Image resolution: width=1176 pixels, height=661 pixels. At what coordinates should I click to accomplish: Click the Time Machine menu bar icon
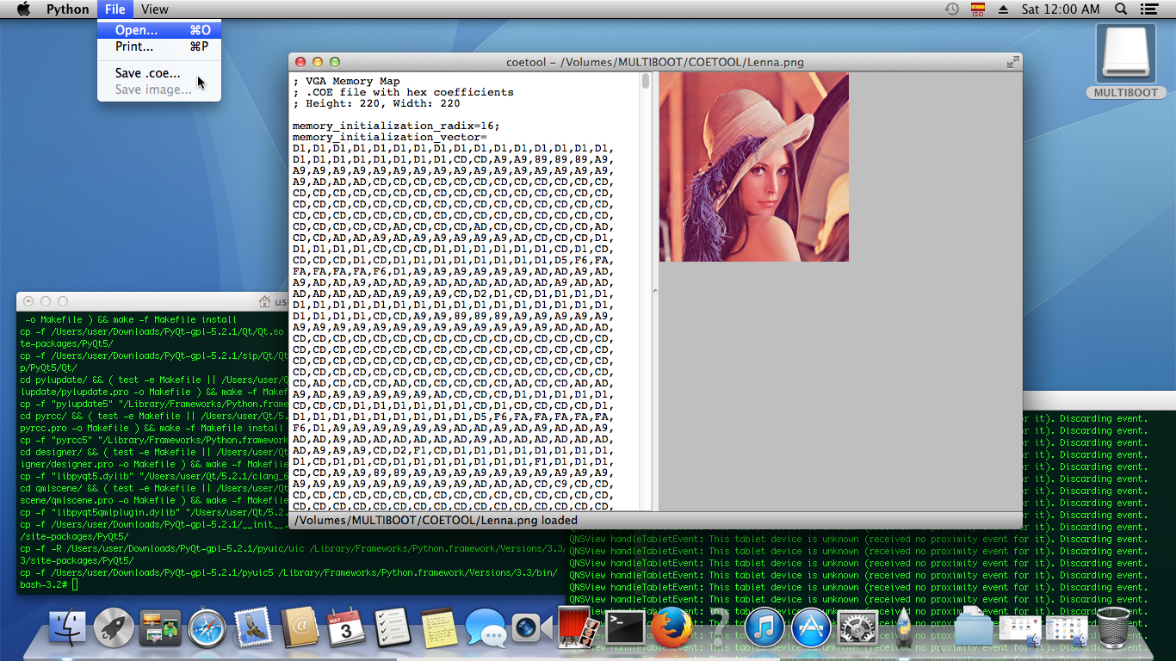click(x=951, y=9)
